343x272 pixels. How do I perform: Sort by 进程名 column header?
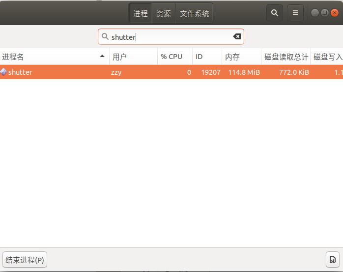point(55,57)
